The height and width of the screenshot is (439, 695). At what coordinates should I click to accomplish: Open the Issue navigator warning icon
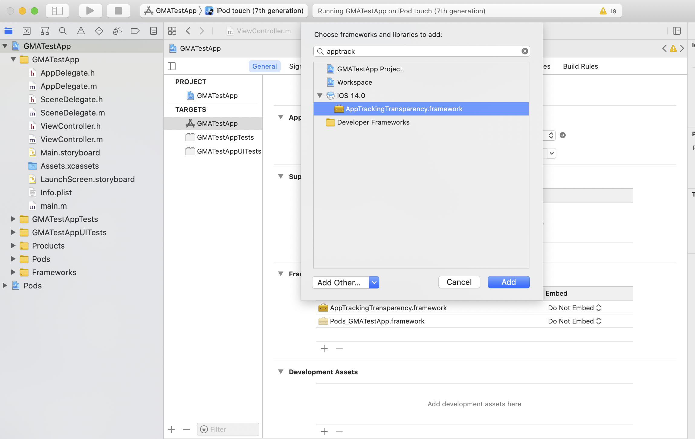(81, 31)
